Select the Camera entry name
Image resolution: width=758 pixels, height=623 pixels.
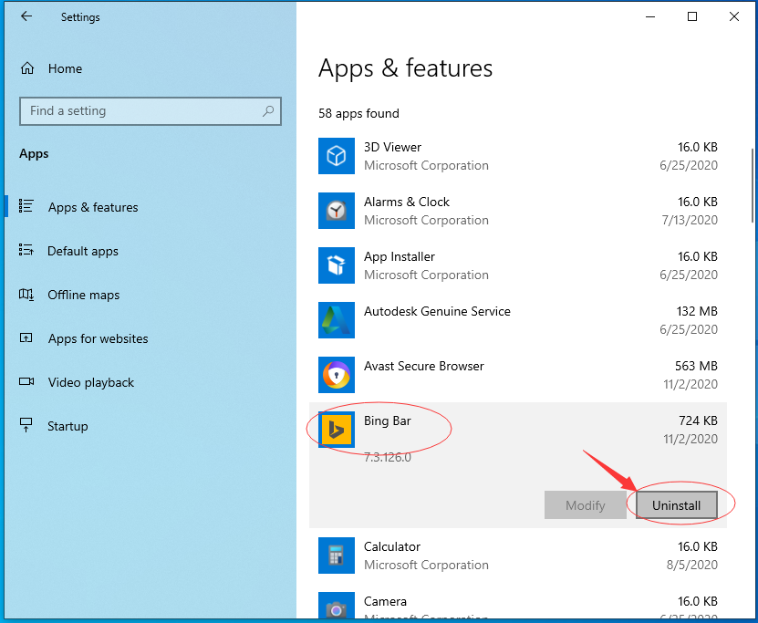click(385, 601)
